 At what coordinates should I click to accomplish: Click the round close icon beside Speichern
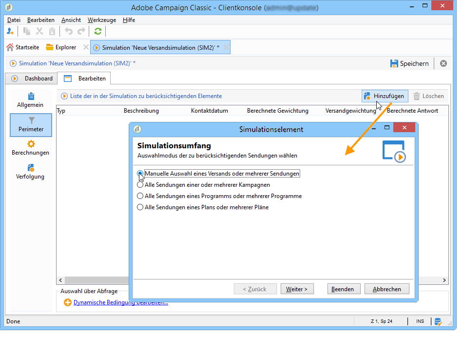tap(443, 63)
